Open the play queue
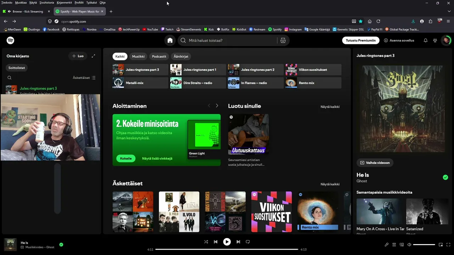 click(x=394, y=245)
